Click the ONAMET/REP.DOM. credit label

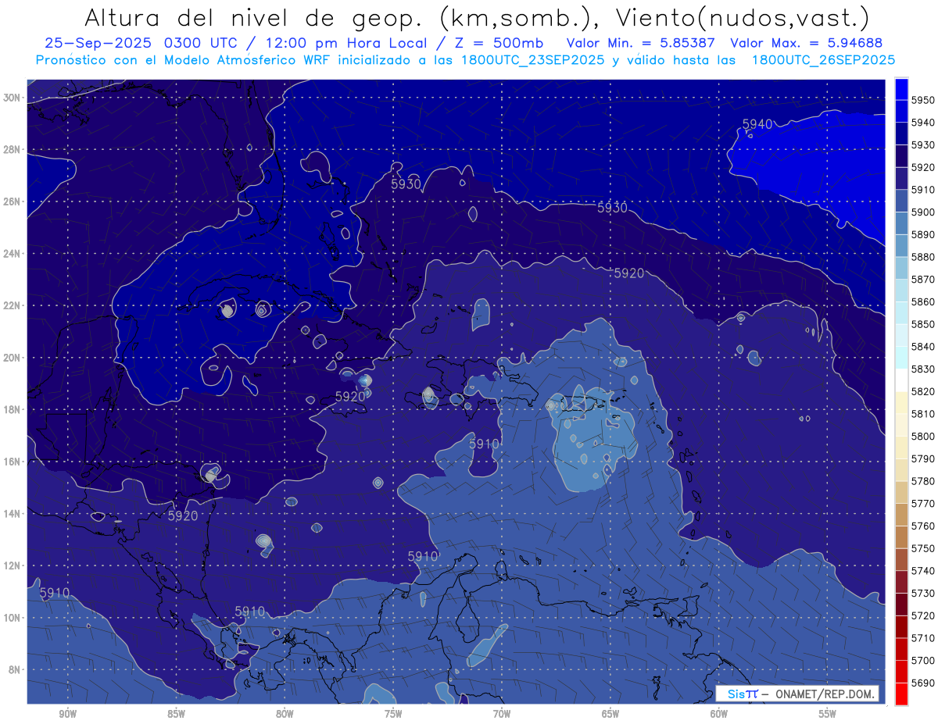click(x=824, y=694)
